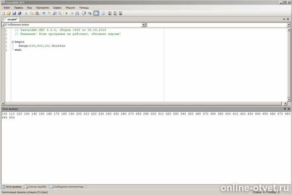
Task: Collapse the begin block fold marker
Action: (13, 42)
